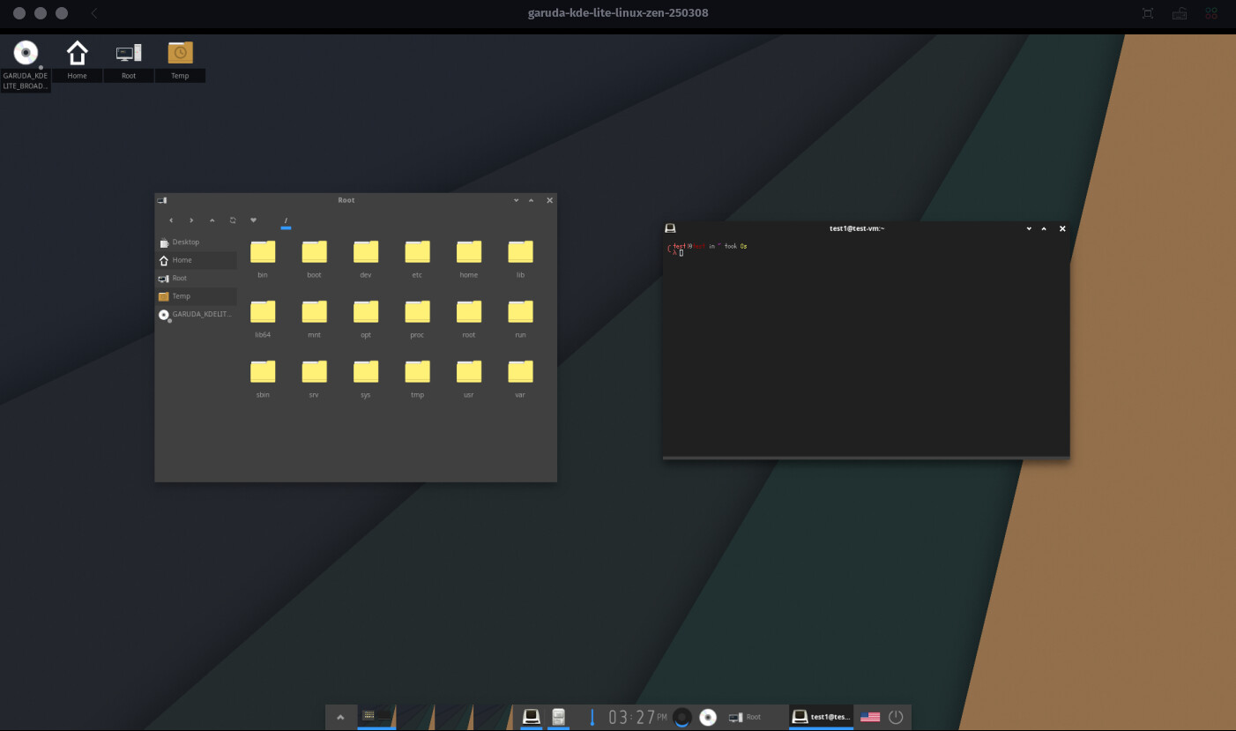This screenshot has height=731, width=1236.
Task: Open the power button menu
Action: (896, 717)
